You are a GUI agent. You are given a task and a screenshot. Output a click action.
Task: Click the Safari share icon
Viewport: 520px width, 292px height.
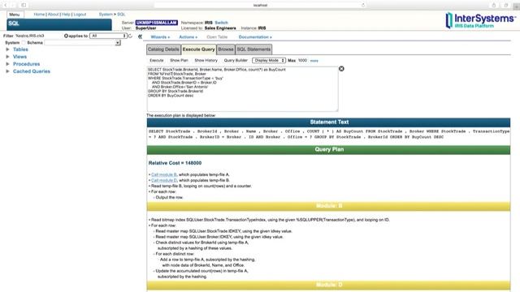[494, 5]
